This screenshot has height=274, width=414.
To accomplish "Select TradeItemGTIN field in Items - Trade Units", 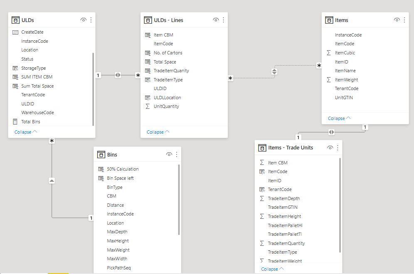I will coord(283,207).
